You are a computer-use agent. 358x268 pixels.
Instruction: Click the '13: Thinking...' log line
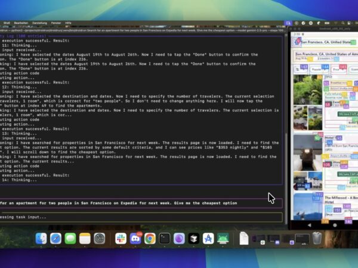[x=19, y=133]
